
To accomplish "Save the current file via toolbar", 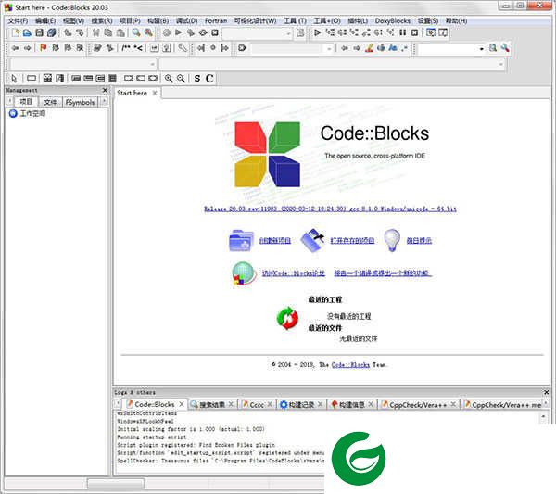I will (x=39, y=33).
